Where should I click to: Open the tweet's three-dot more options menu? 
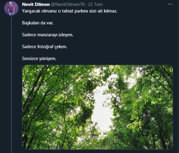[x=170, y=4]
